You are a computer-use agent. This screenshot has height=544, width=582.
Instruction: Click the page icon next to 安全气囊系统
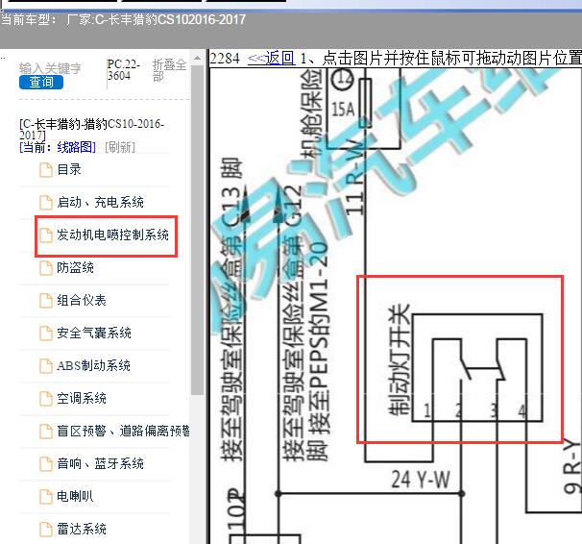click(x=46, y=334)
